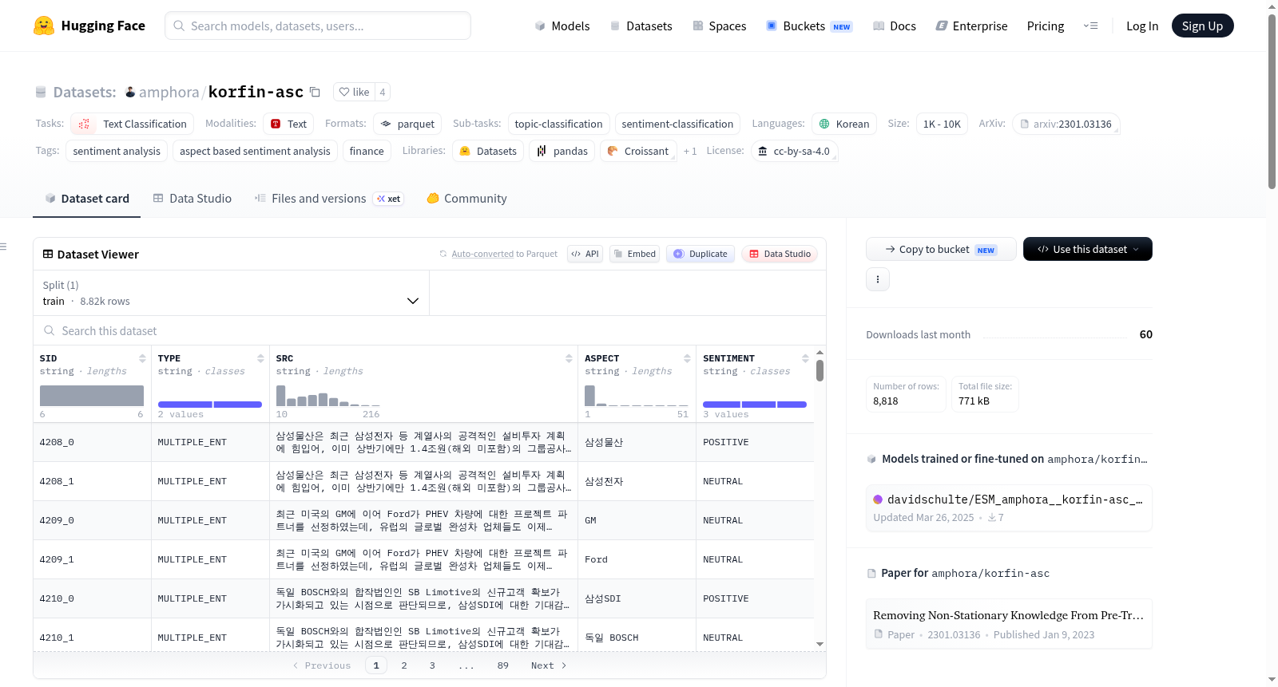1278x687 pixels.
Task: Sort the SID column
Action: [x=142, y=358]
